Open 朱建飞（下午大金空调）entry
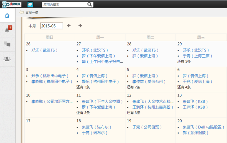Viewport: 227px width, 143px height. coord(102,101)
